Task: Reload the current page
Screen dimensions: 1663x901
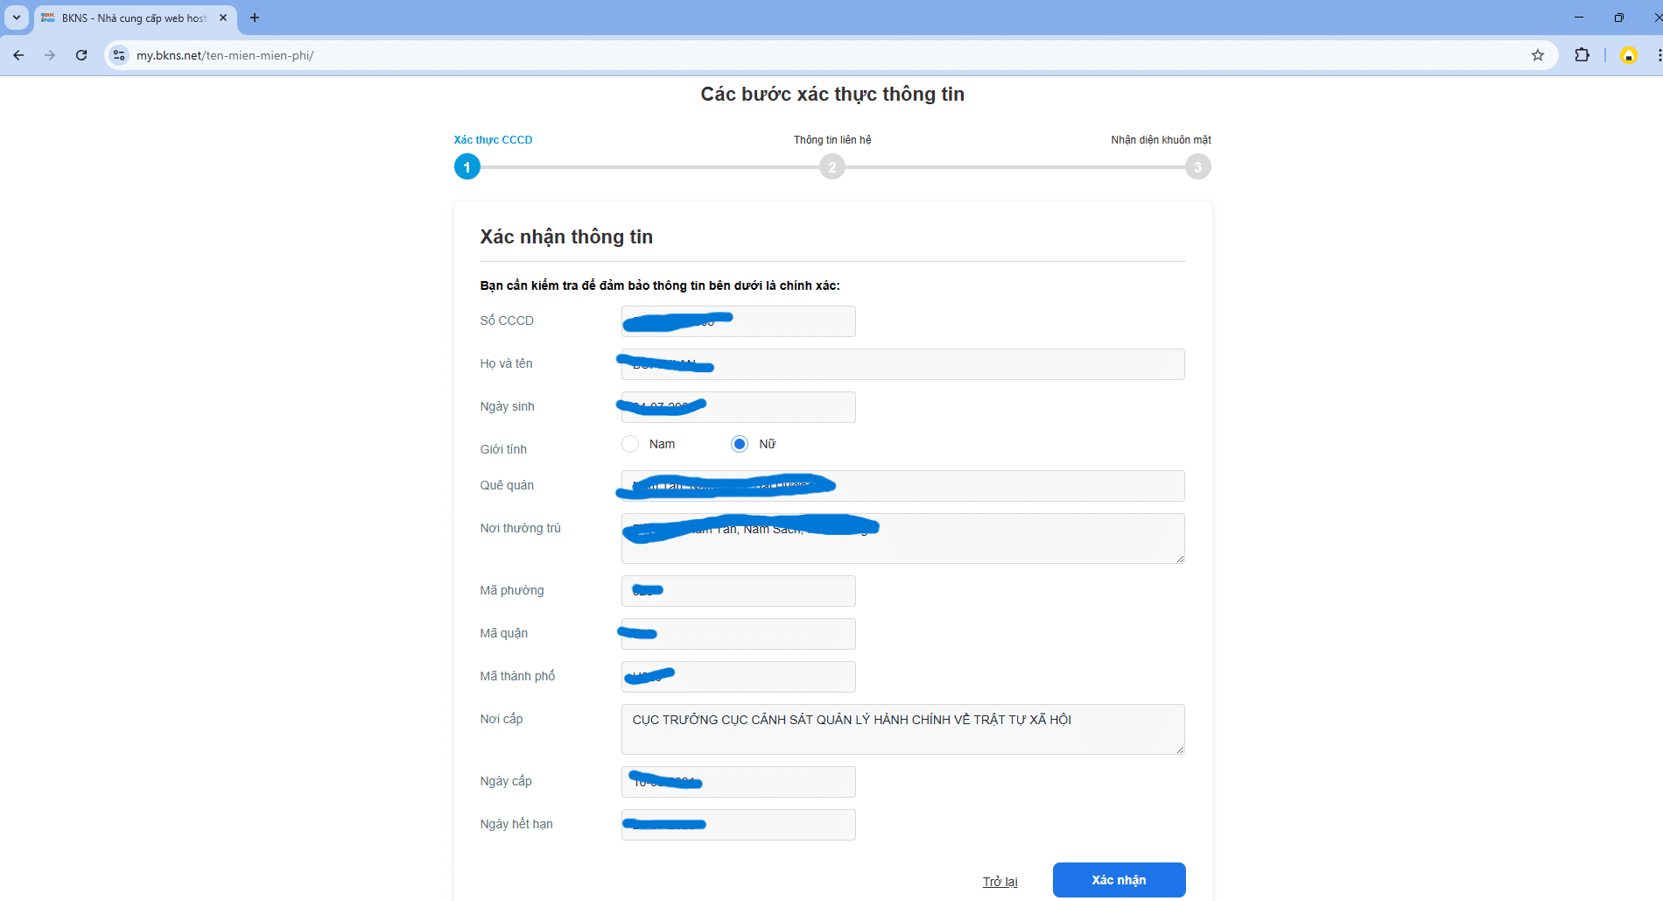Action: point(81,55)
